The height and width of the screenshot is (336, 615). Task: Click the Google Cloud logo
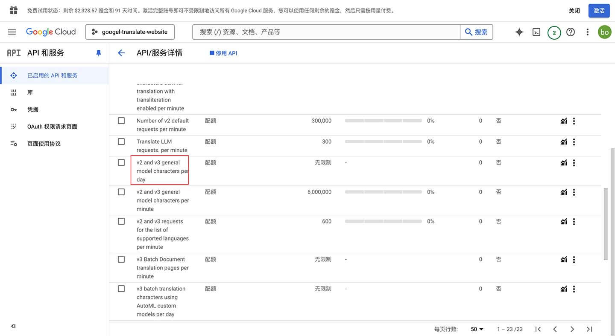(51, 32)
